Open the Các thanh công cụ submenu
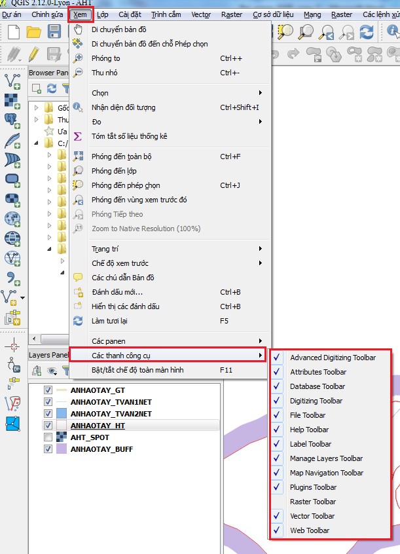Viewport: 400px width, 554px height. [168, 356]
